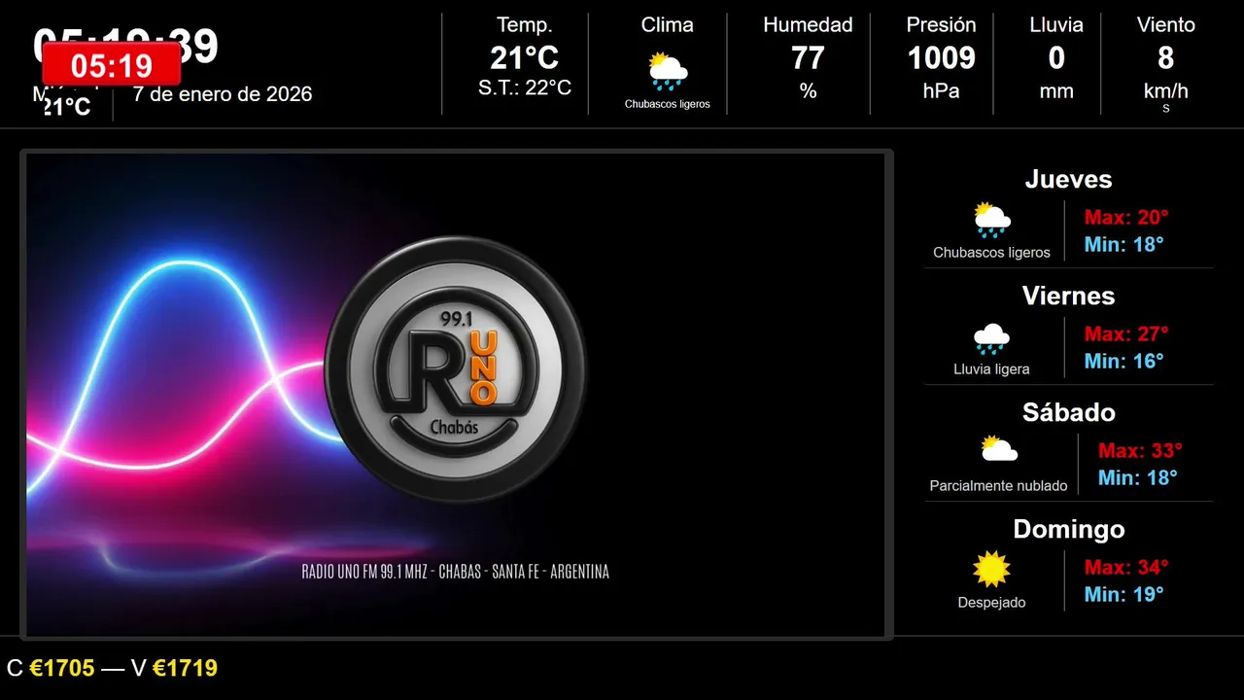Click 'Max: 20°' in Jueves forecast

click(x=1126, y=218)
